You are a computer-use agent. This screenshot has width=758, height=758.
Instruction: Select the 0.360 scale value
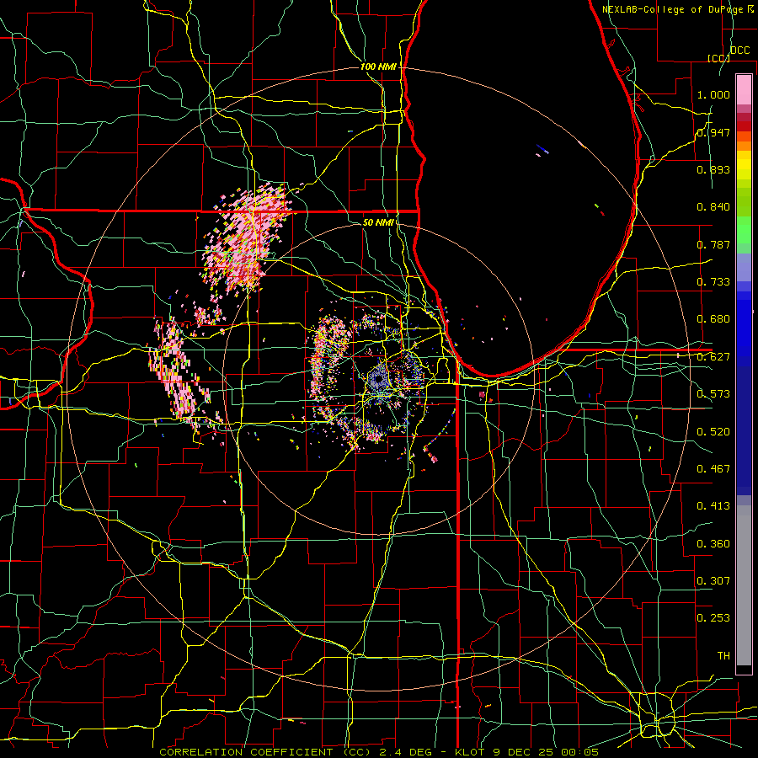click(x=713, y=544)
